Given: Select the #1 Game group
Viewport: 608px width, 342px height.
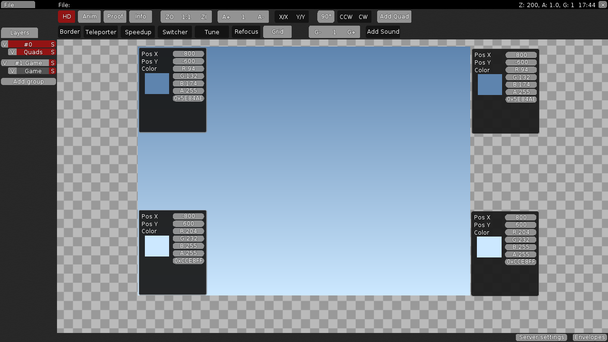Looking at the screenshot, I should pyautogui.click(x=28, y=63).
